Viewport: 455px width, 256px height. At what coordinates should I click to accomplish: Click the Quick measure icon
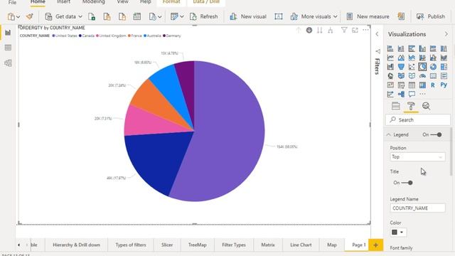point(401,16)
